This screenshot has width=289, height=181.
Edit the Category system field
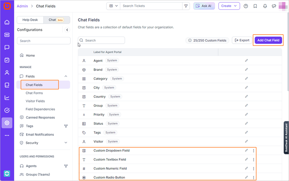[246, 79]
